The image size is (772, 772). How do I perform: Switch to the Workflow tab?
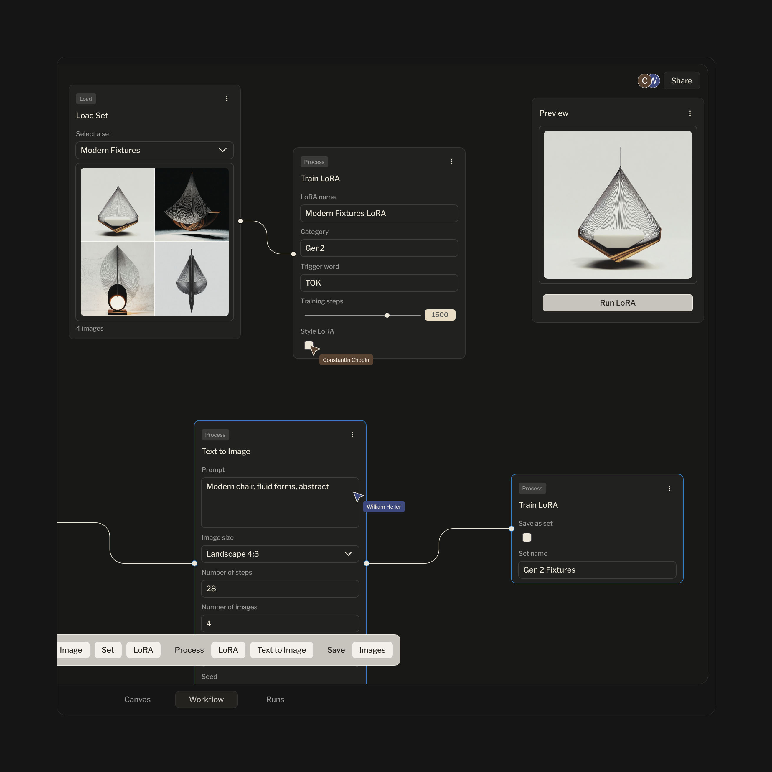point(207,699)
